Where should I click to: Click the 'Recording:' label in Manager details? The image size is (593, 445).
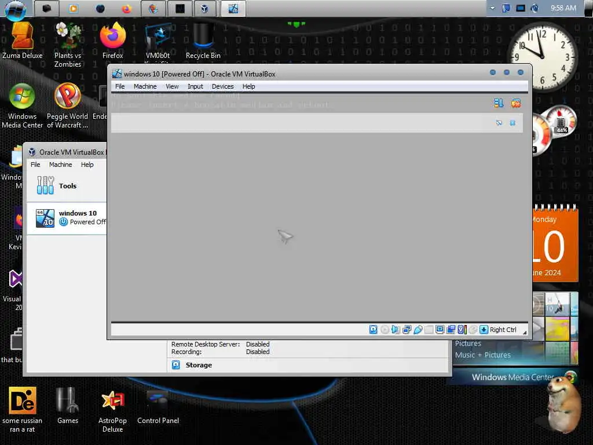pyautogui.click(x=186, y=352)
